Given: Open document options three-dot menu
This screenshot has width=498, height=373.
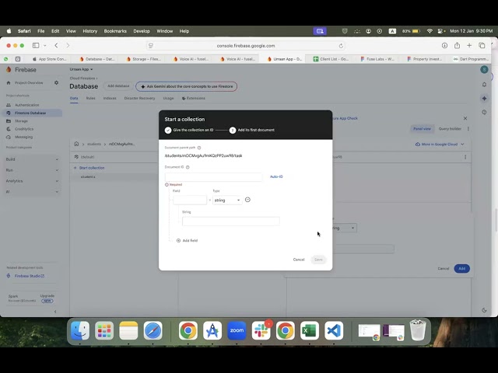Looking at the screenshot, I should pos(465,157).
